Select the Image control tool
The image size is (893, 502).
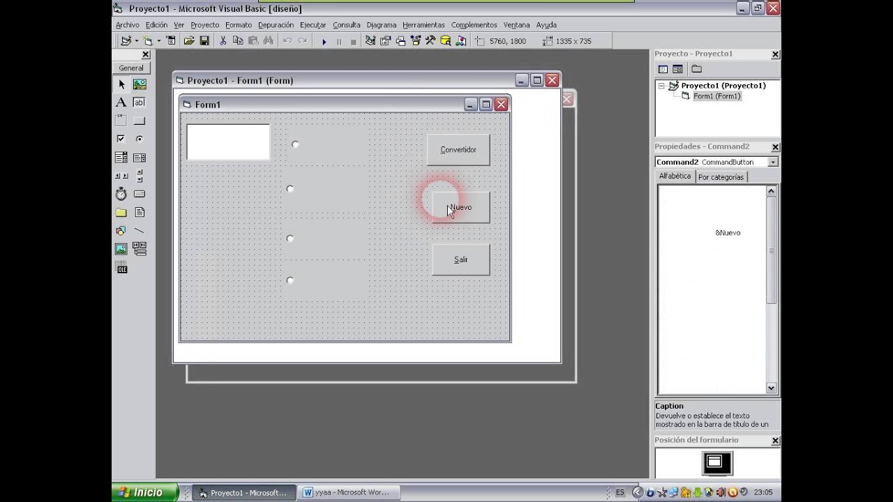click(x=121, y=249)
